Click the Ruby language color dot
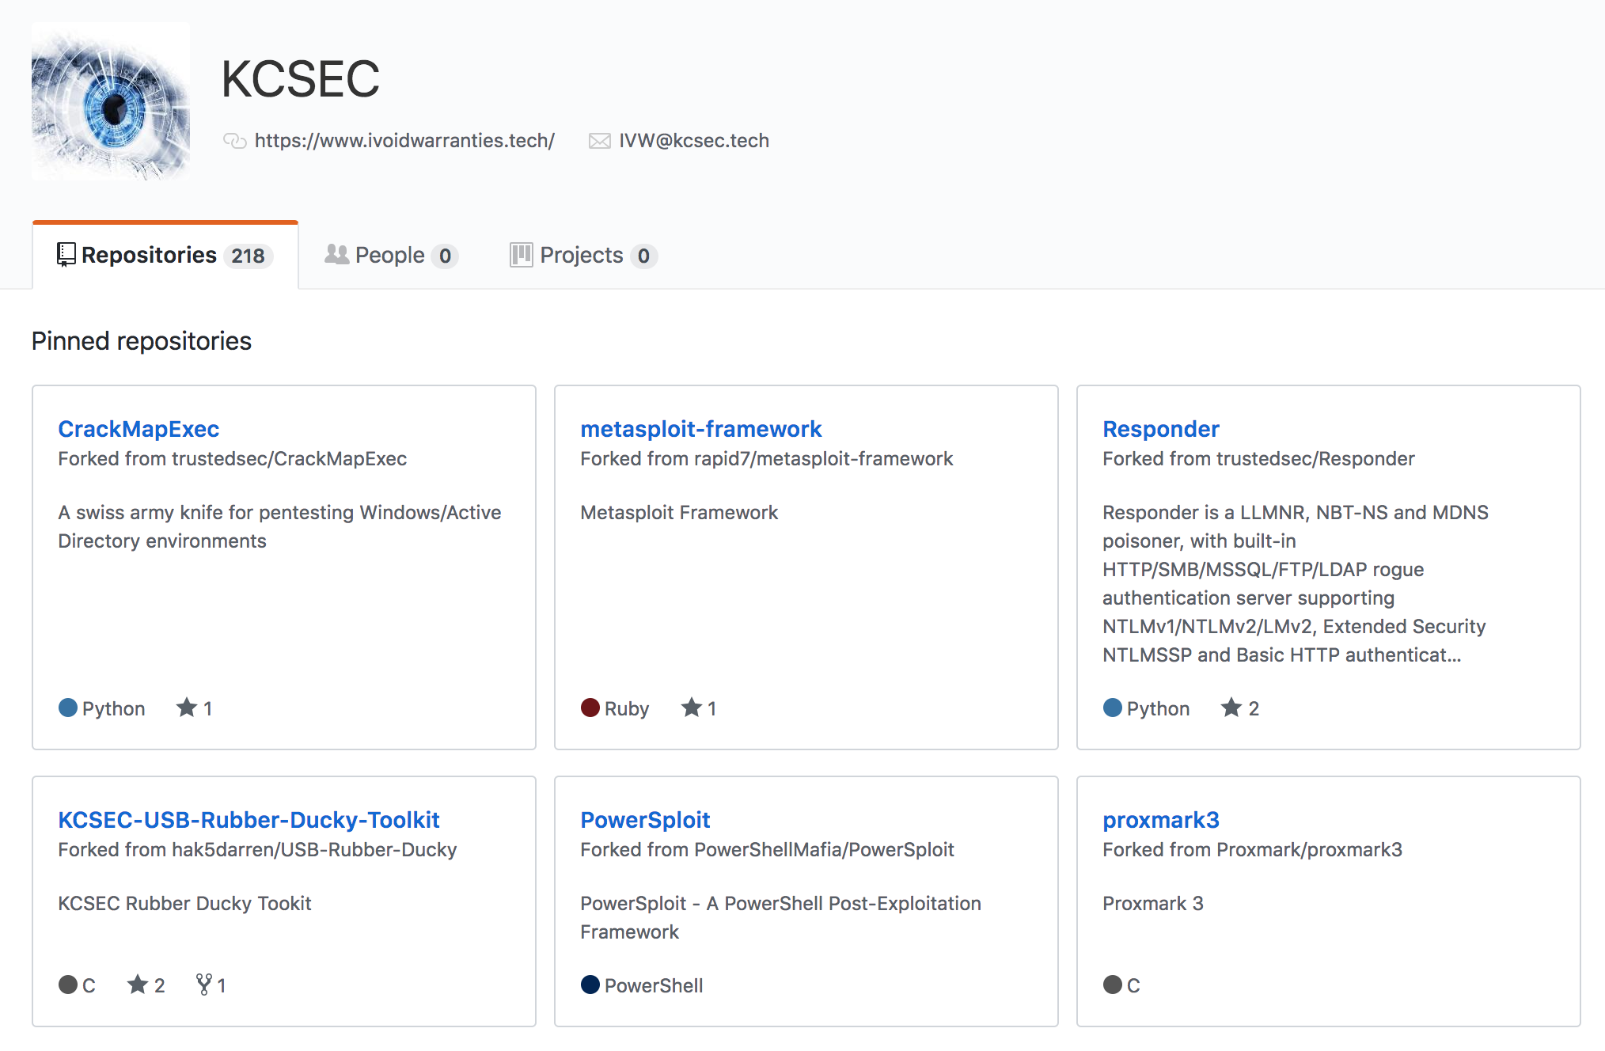 point(590,708)
